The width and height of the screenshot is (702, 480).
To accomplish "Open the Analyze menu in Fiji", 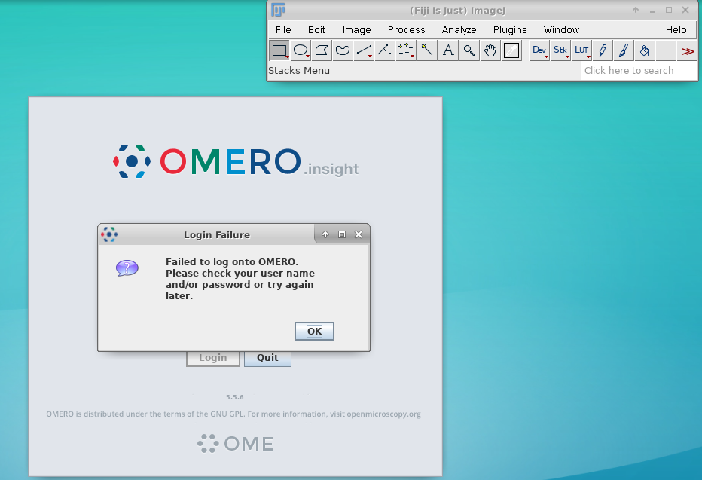I will [459, 29].
